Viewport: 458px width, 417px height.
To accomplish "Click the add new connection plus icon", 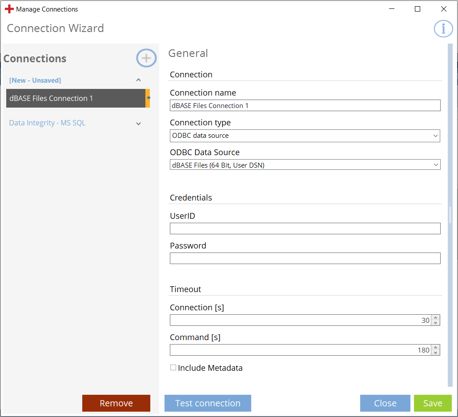I will (146, 58).
